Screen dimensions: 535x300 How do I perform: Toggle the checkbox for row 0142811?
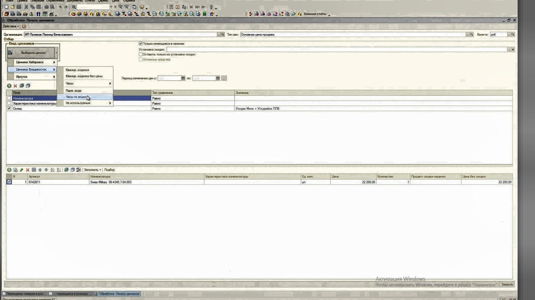point(9,182)
